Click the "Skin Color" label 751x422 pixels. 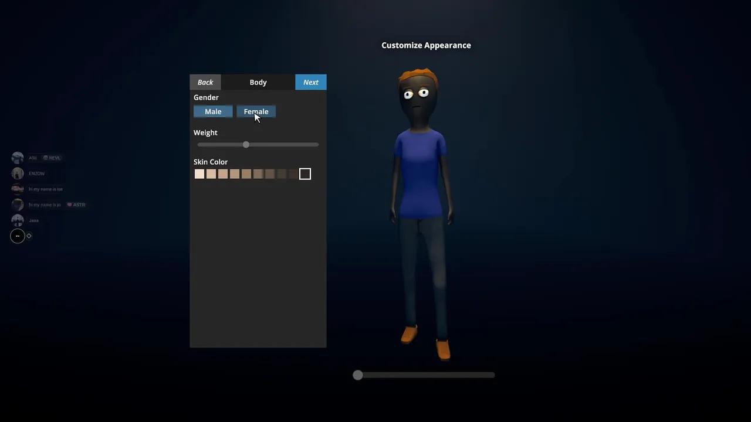tap(211, 162)
